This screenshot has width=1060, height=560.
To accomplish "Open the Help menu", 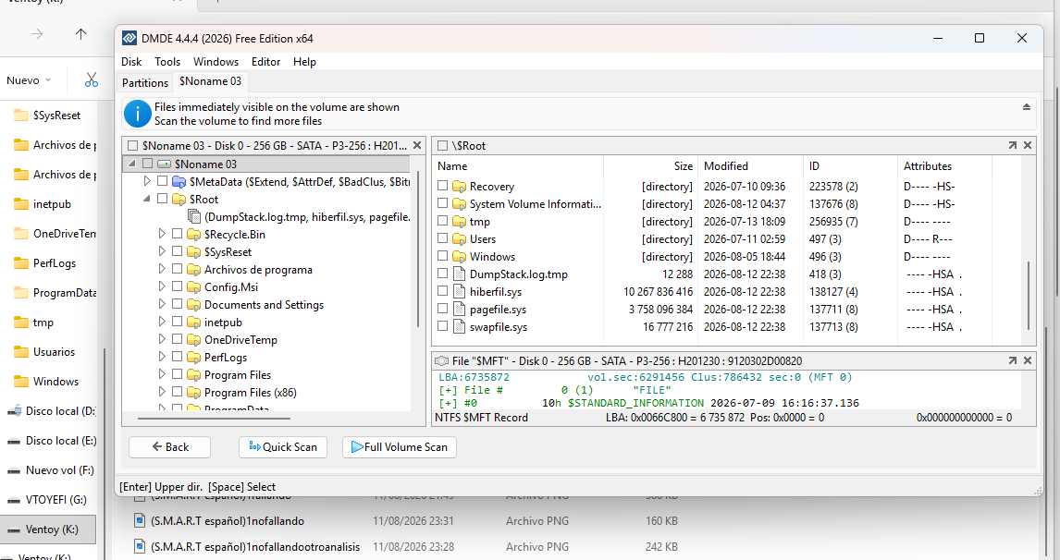I will (x=304, y=62).
